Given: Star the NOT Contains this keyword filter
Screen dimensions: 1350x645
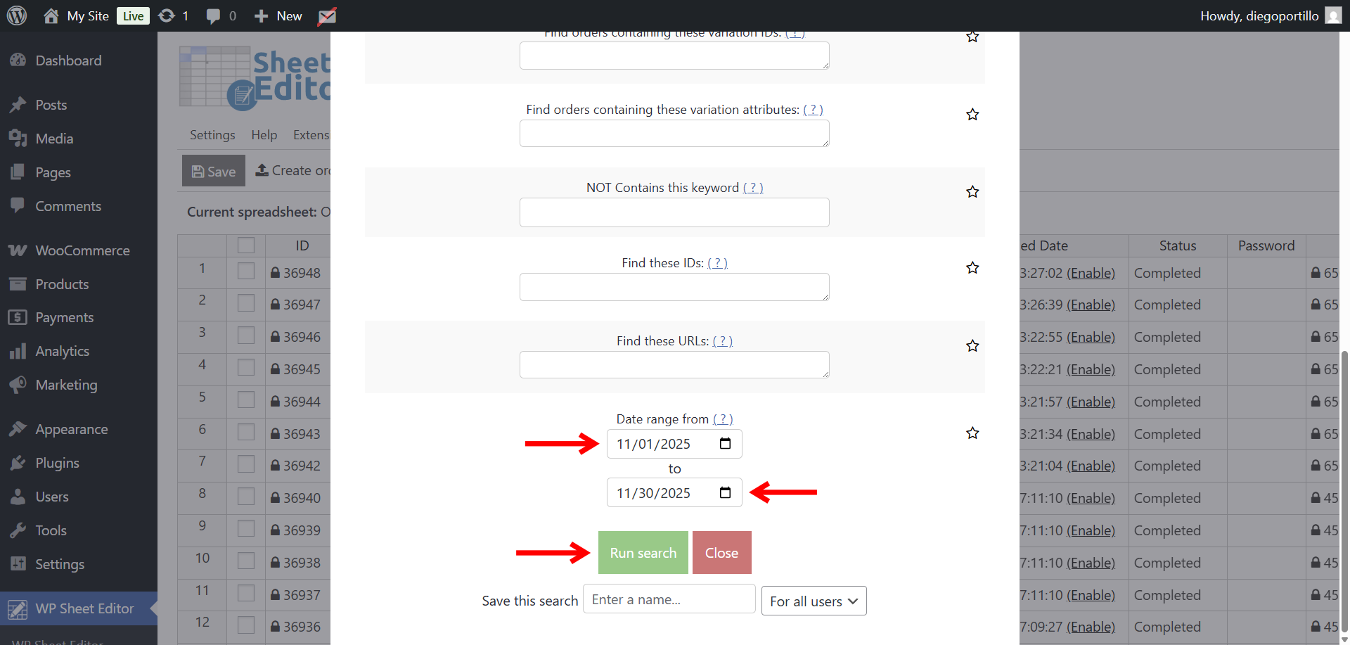Looking at the screenshot, I should point(972,192).
